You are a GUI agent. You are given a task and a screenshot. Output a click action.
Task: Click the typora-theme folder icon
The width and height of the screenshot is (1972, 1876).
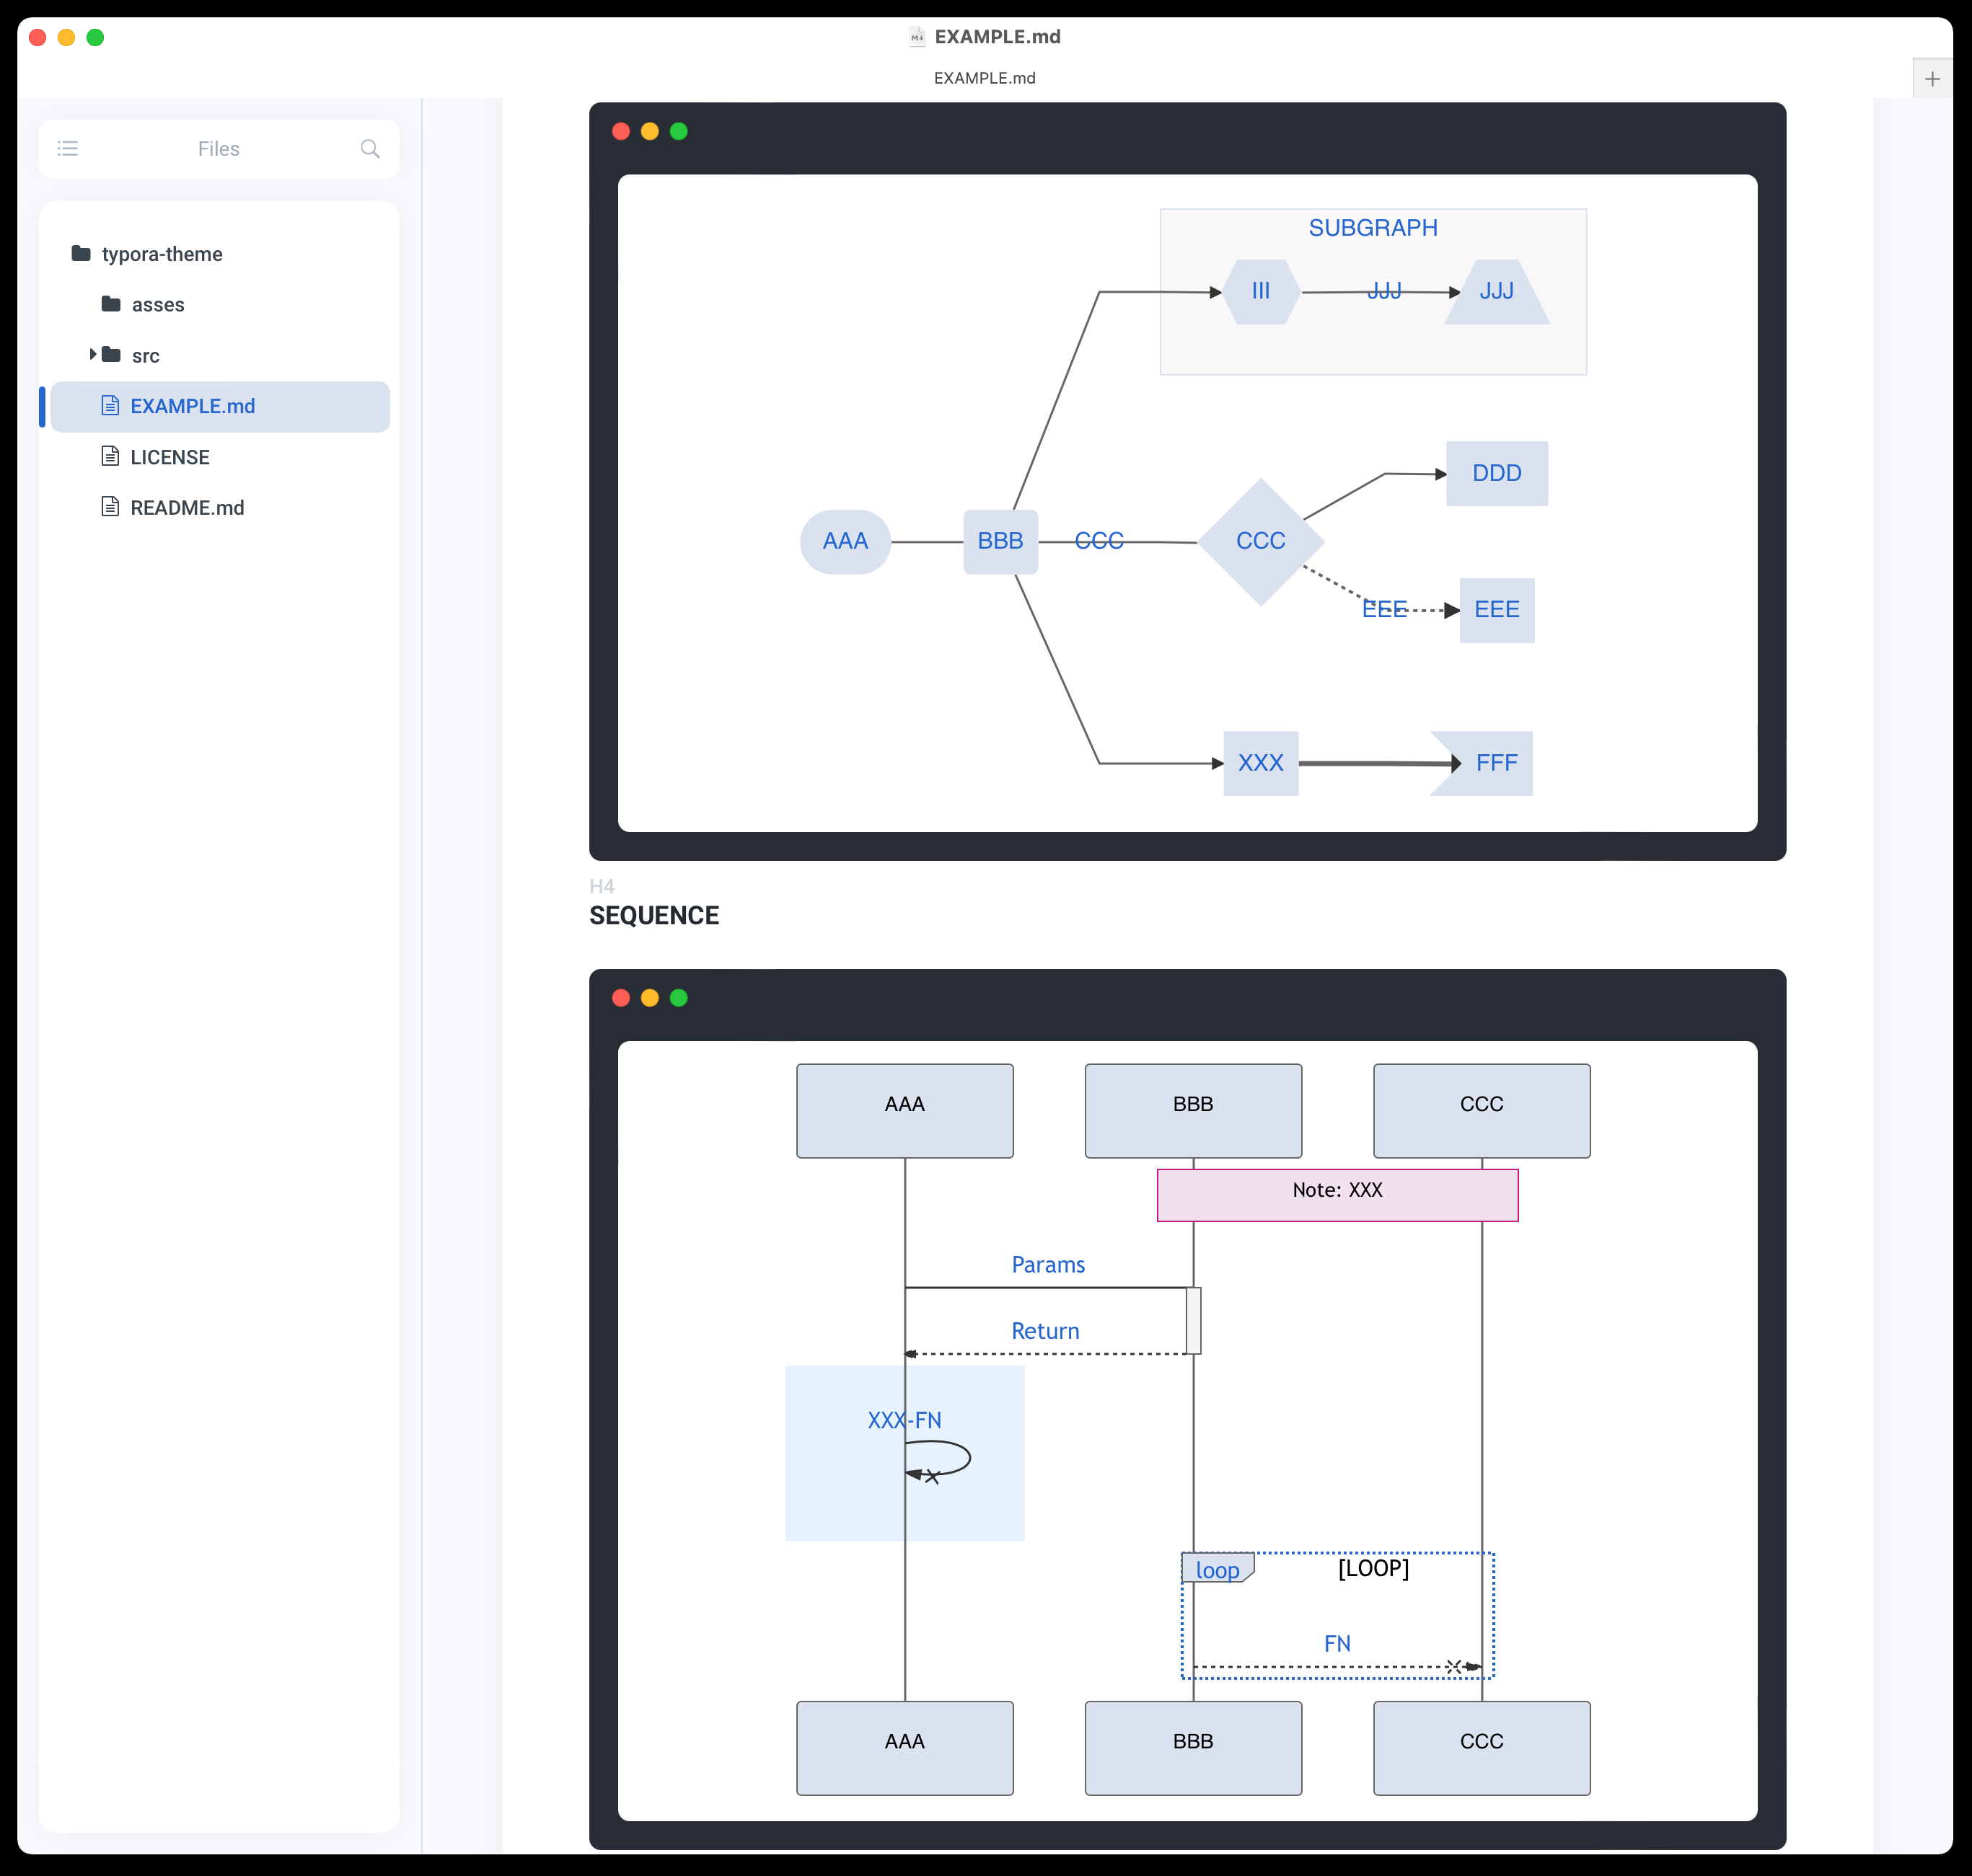tap(81, 254)
